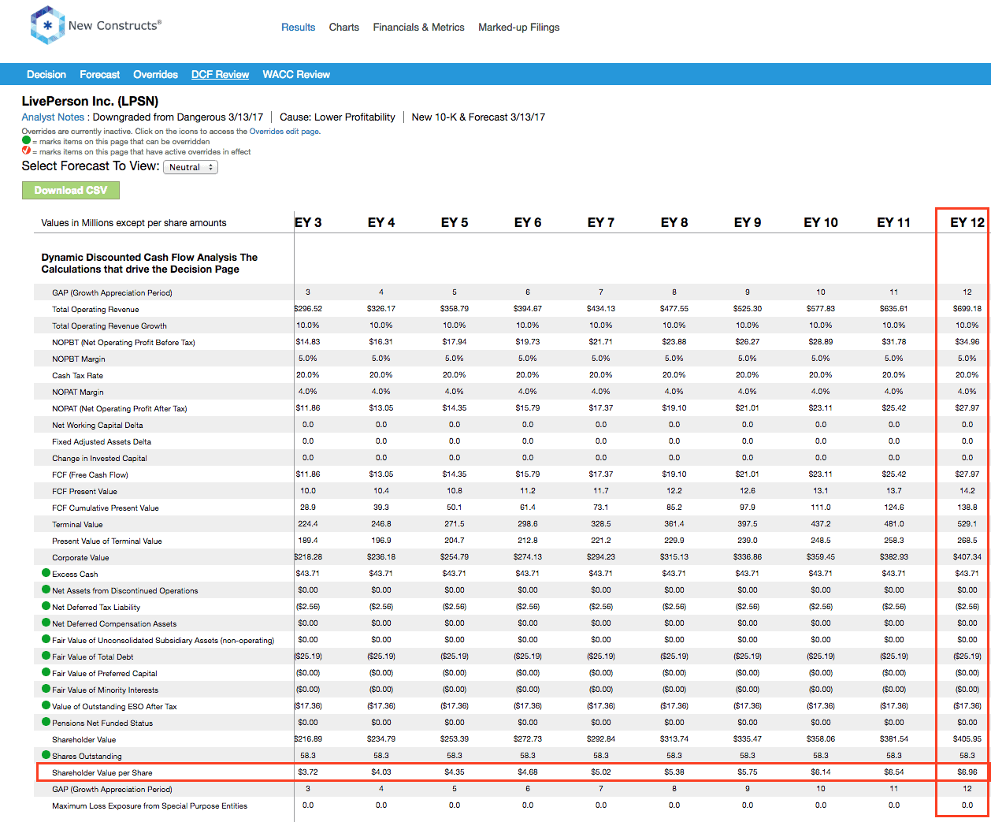Click EY 8 column header
The image size is (991, 822).
[x=674, y=222]
